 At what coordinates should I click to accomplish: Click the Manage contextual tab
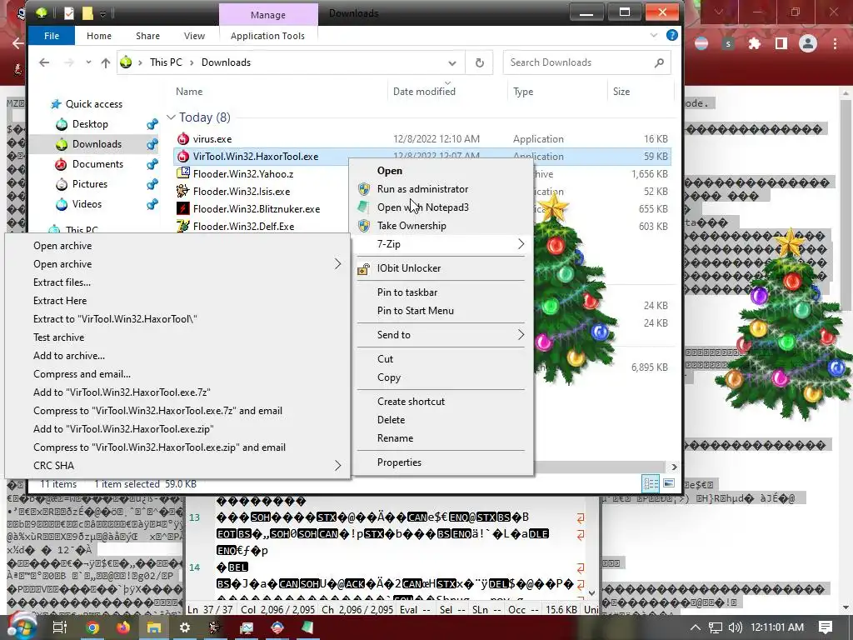pyautogui.click(x=267, y=15)
